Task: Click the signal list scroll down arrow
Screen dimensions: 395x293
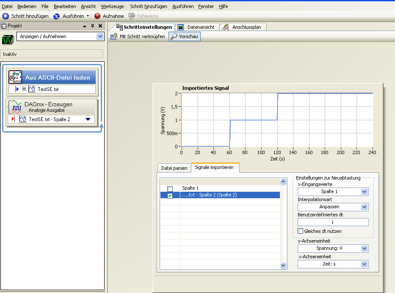Action: point(284,265)
